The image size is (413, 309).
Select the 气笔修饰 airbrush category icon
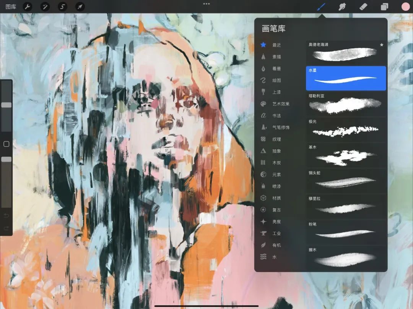pos(263,127)
